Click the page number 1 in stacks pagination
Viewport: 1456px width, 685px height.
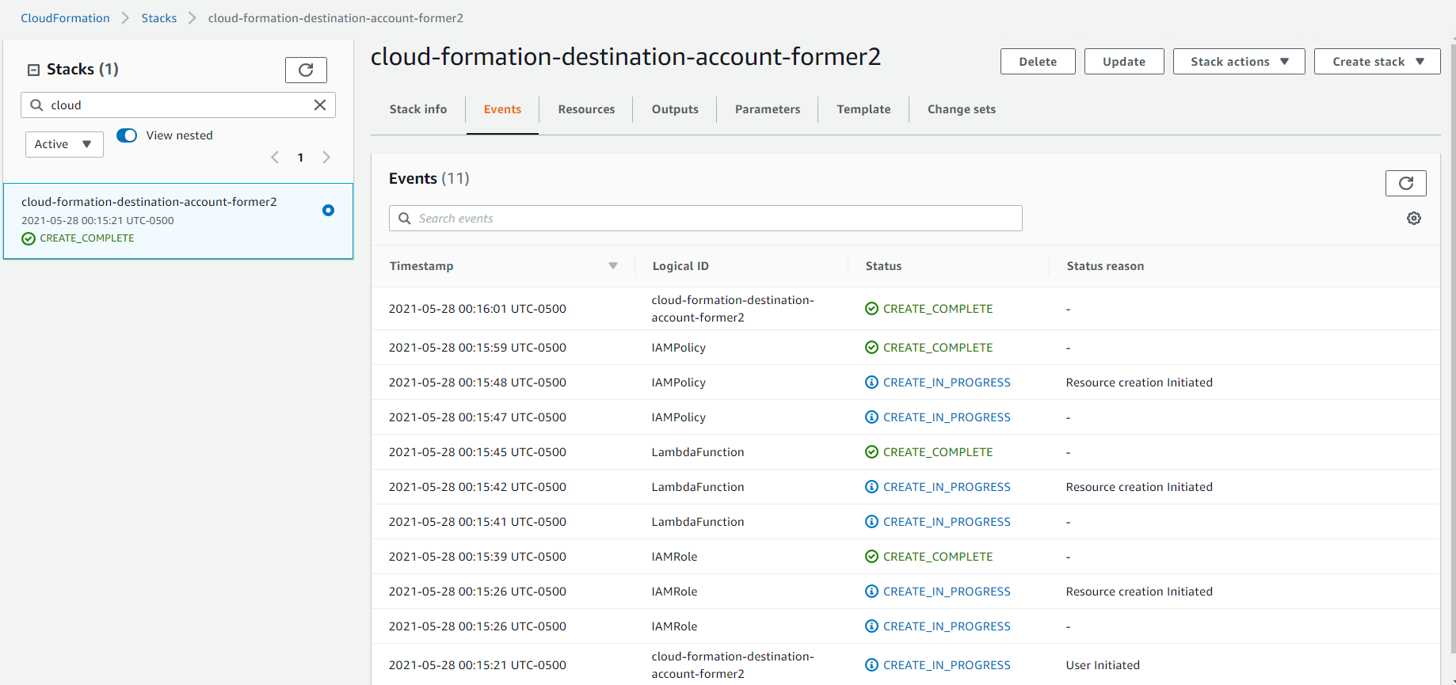point(300,158)
